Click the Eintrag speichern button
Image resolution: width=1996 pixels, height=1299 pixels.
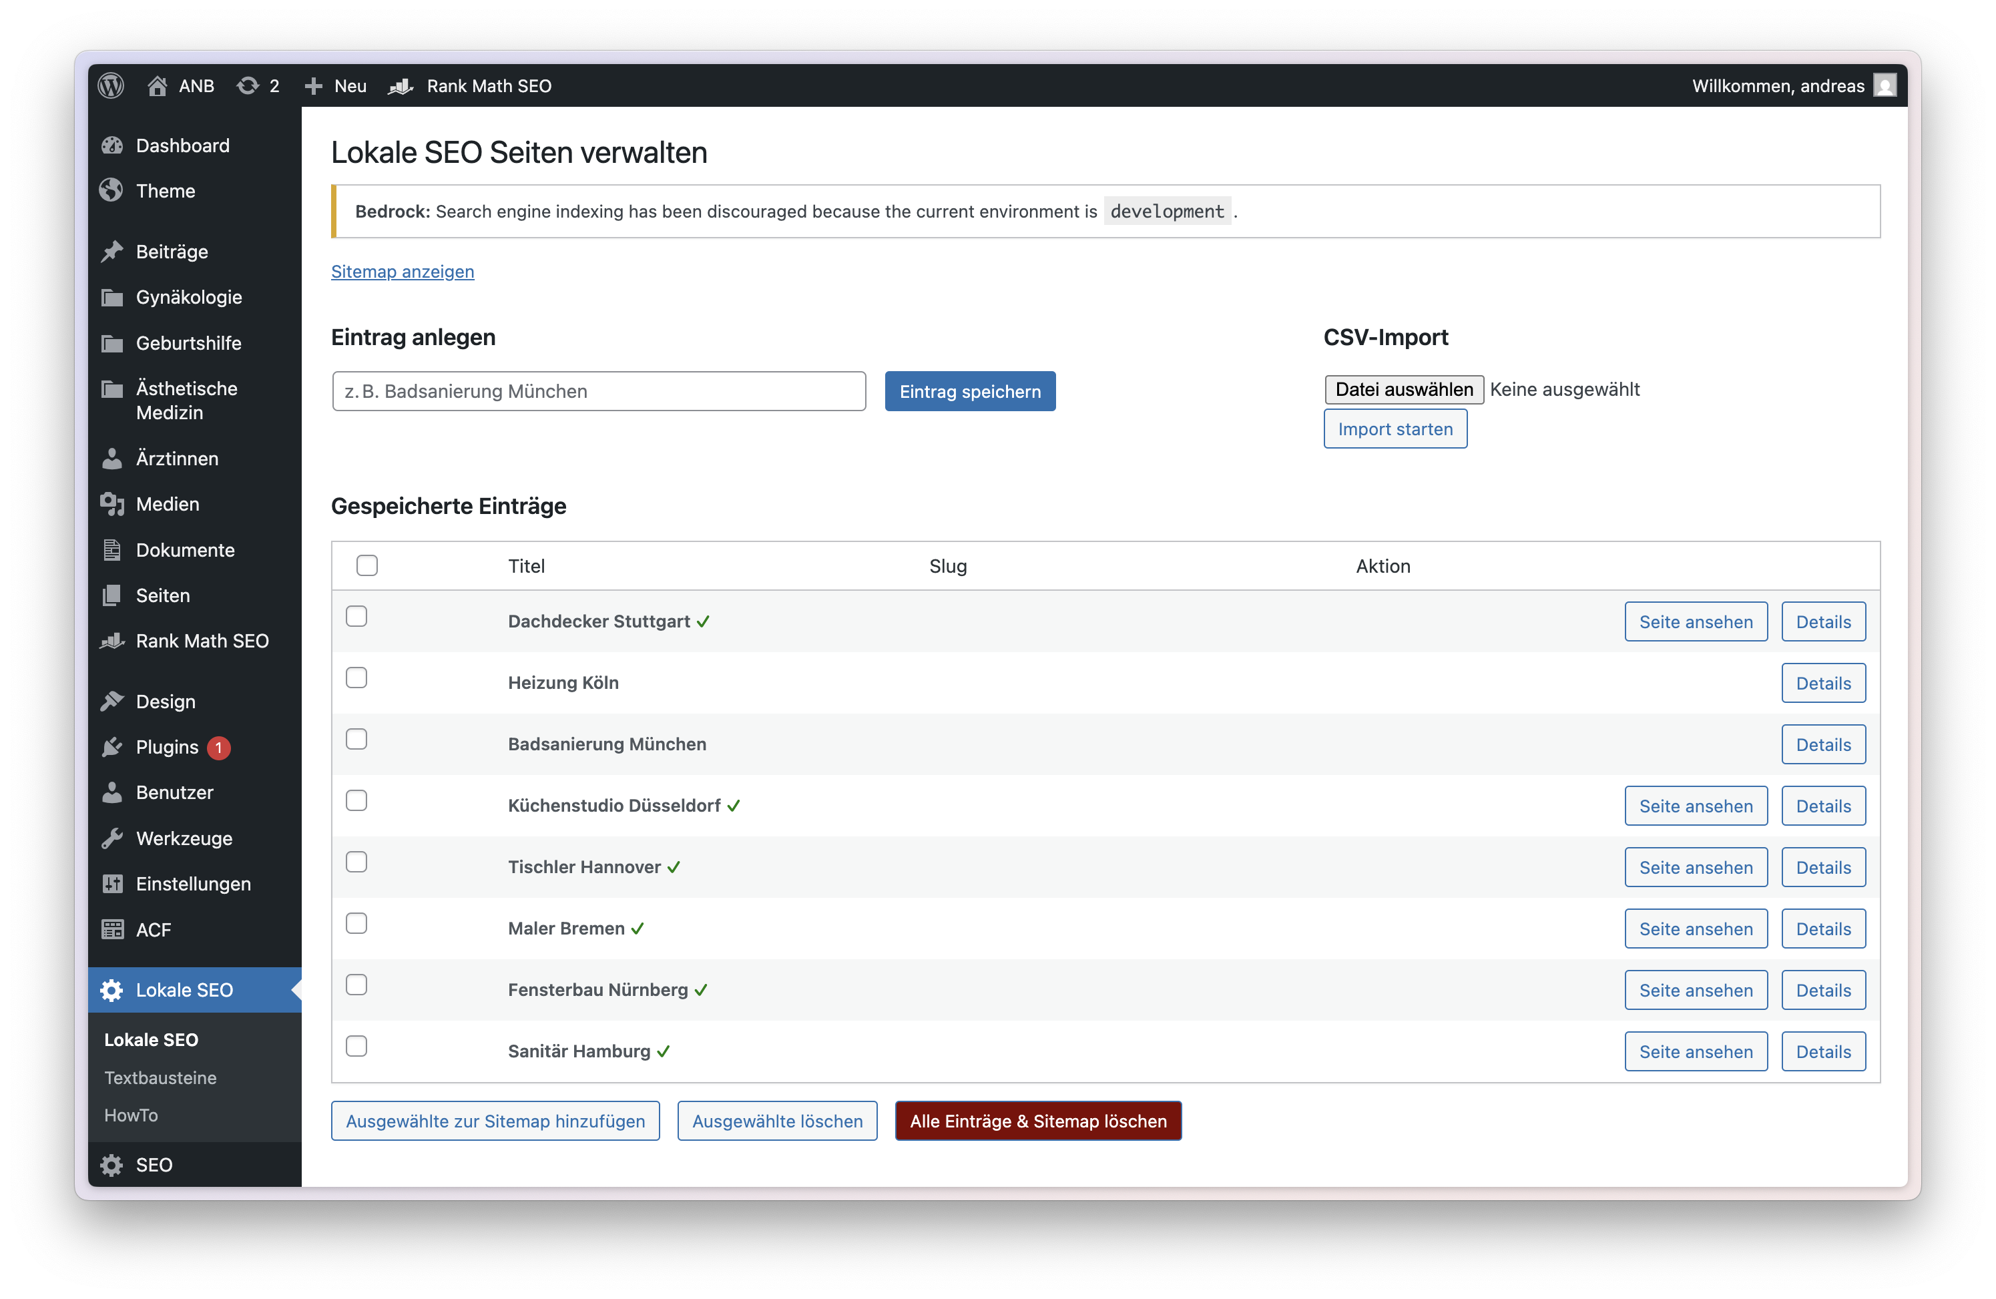(x=971, y=392)
